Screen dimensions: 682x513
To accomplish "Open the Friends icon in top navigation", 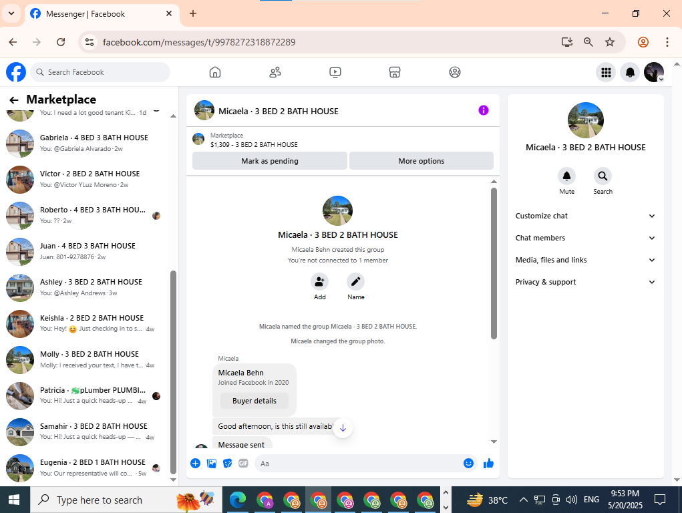I will point(275,72).
